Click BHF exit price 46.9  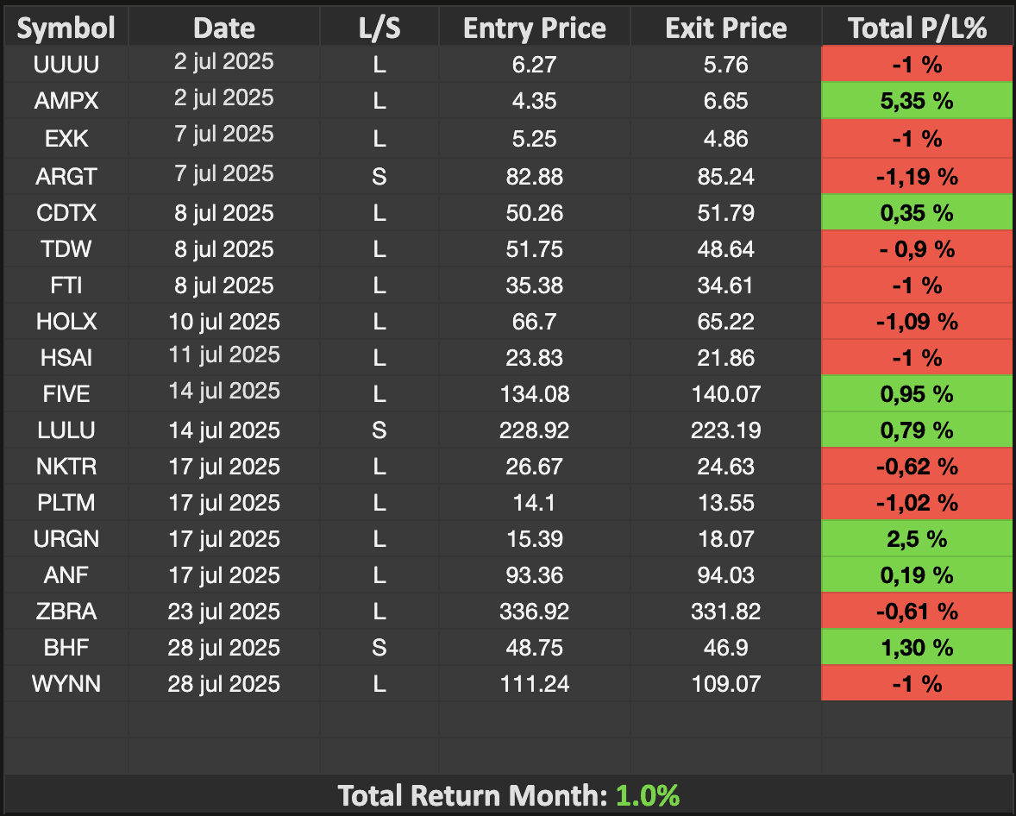point(725,648)
